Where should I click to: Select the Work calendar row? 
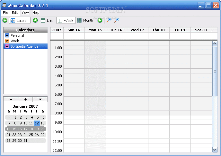(25, 41)
